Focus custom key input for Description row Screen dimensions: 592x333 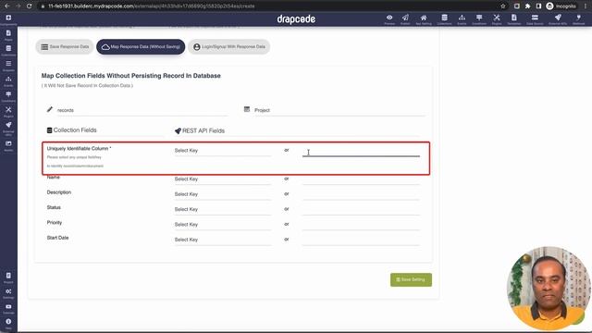(x=361, y=194)
